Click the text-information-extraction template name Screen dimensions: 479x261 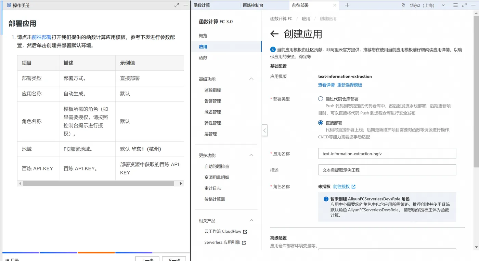click(345, 77)
